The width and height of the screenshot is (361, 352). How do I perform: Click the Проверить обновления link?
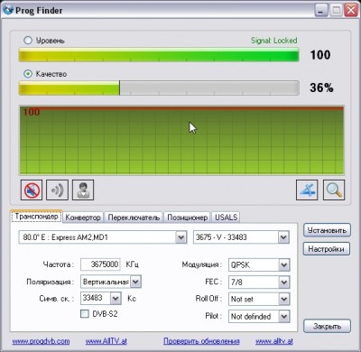201,341
